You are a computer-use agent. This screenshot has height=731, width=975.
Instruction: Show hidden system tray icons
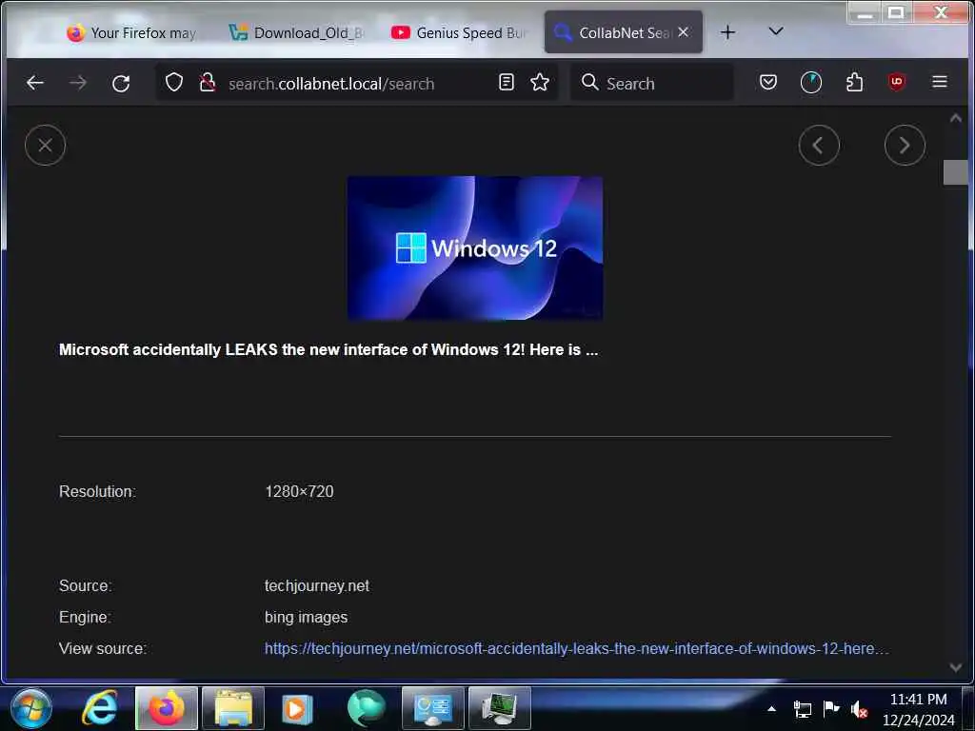point(771,708)
